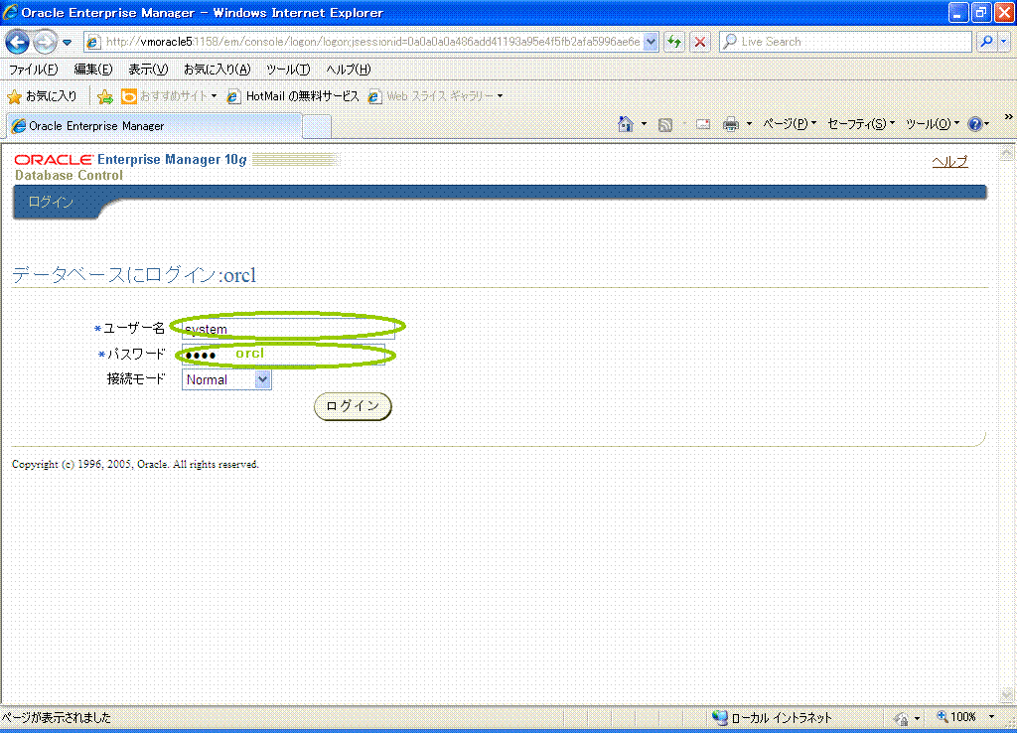1017x733 pixels.
Task: Open the recent pages dropdown arrow
Action: tap(67, 43)
